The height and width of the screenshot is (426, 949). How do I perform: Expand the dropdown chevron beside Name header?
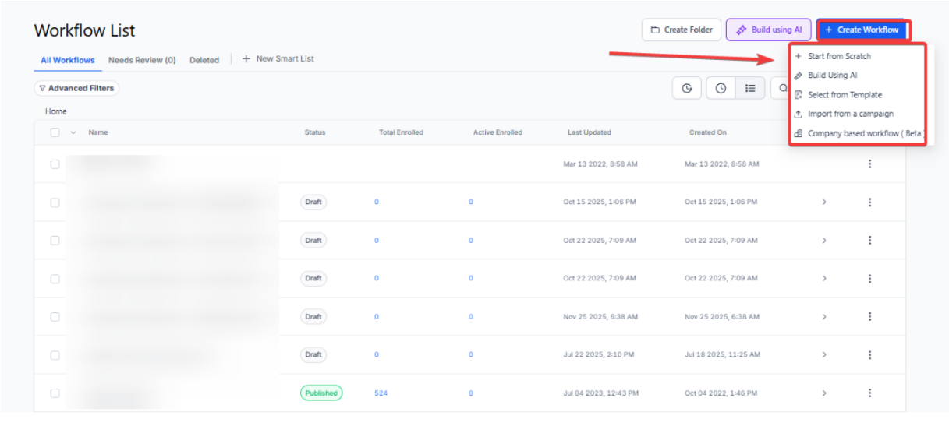click(73, 132)
